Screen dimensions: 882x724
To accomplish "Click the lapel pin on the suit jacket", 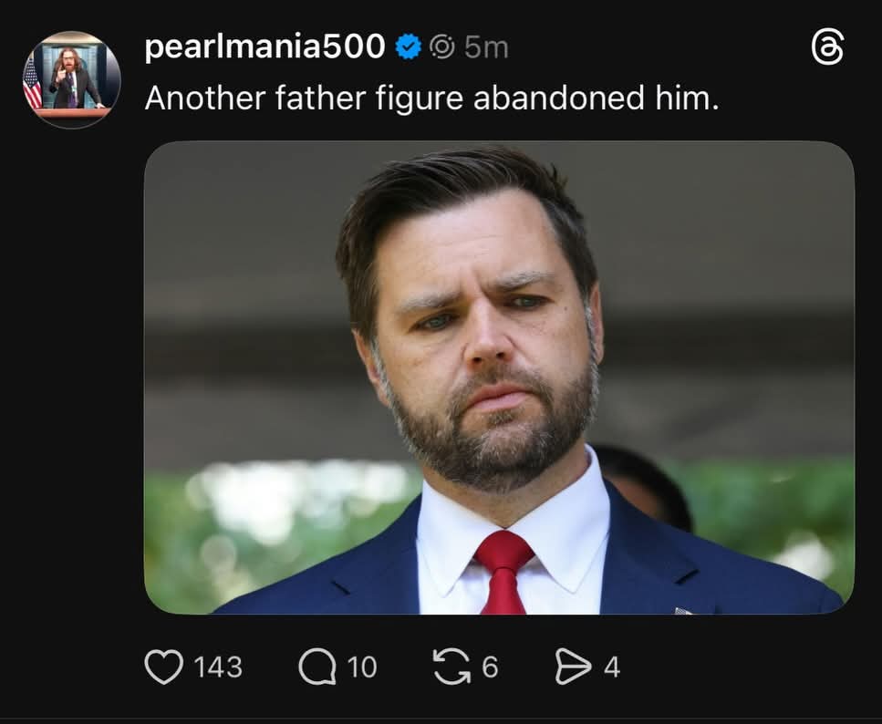I will pyautogui.click(x=683, y=610).
